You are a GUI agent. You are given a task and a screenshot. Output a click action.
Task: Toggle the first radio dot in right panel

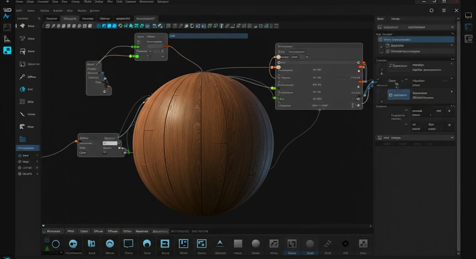click(x=449, y=111)
